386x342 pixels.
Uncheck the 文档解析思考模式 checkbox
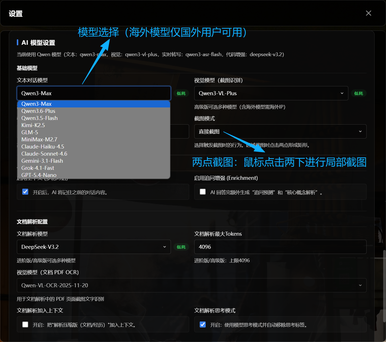click(203, 324)
